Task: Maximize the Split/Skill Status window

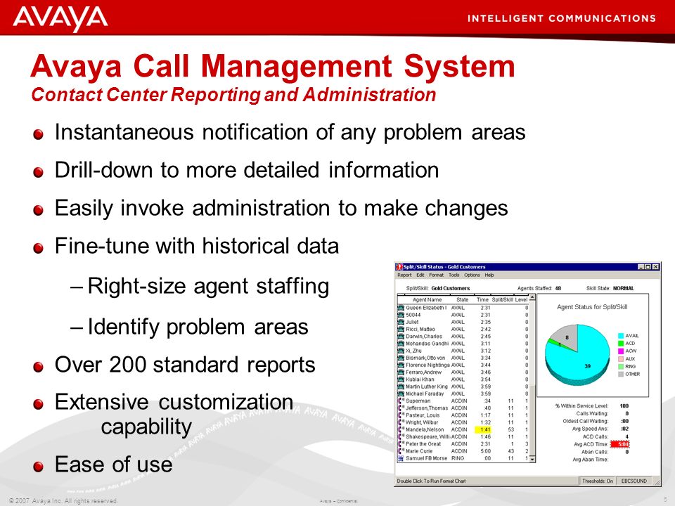Action: [x=648, y=267]
